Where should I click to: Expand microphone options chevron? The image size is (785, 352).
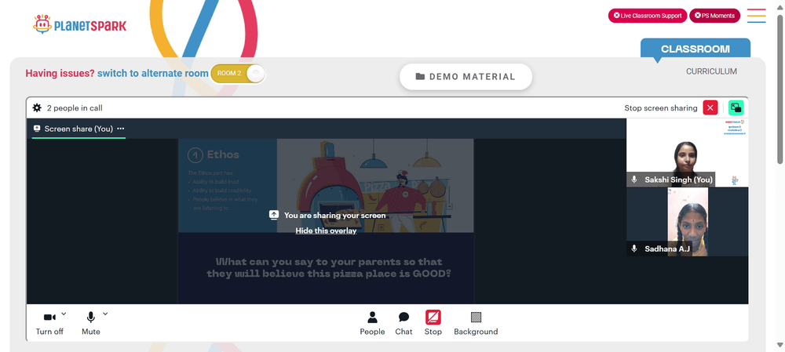tap(105, 314)
